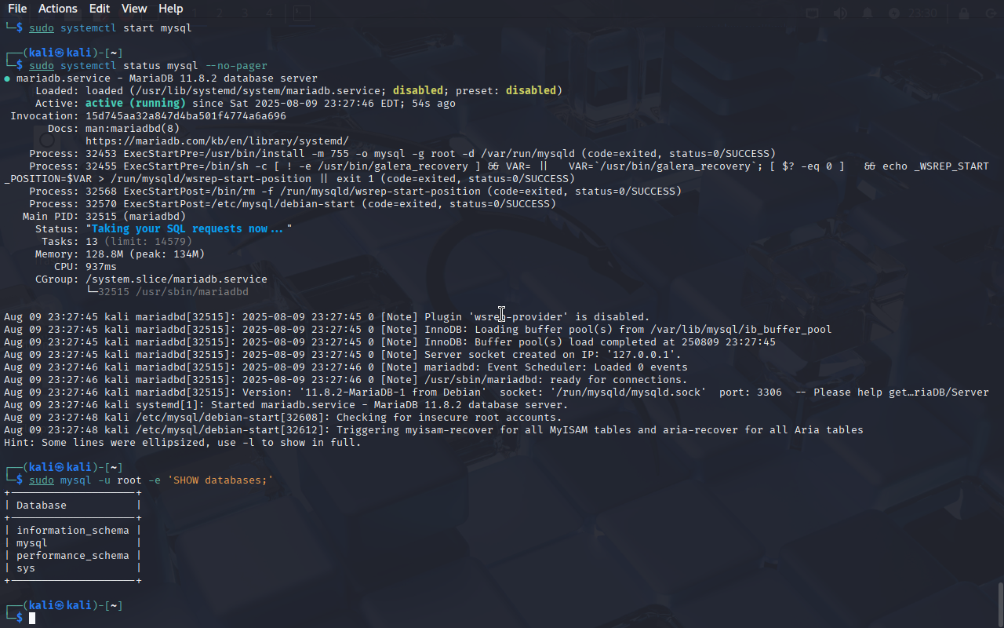Click the 'systemctl status mysql --no-pager' command line

[x=148, y=66]
